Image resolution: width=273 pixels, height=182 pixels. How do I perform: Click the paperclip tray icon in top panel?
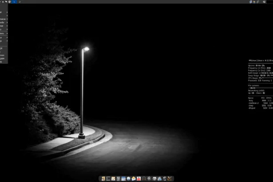tap(257, 2)
